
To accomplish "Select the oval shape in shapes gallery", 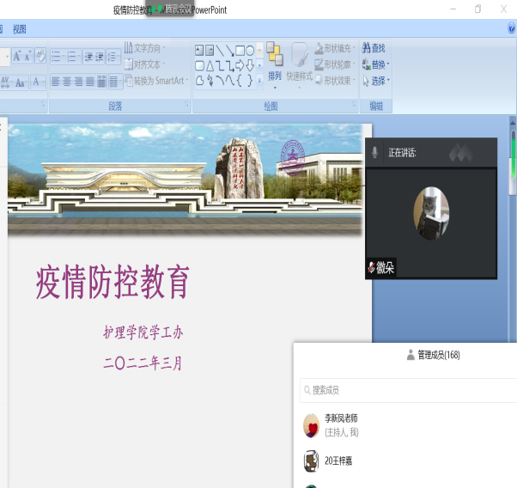I will tap(250, 51).
